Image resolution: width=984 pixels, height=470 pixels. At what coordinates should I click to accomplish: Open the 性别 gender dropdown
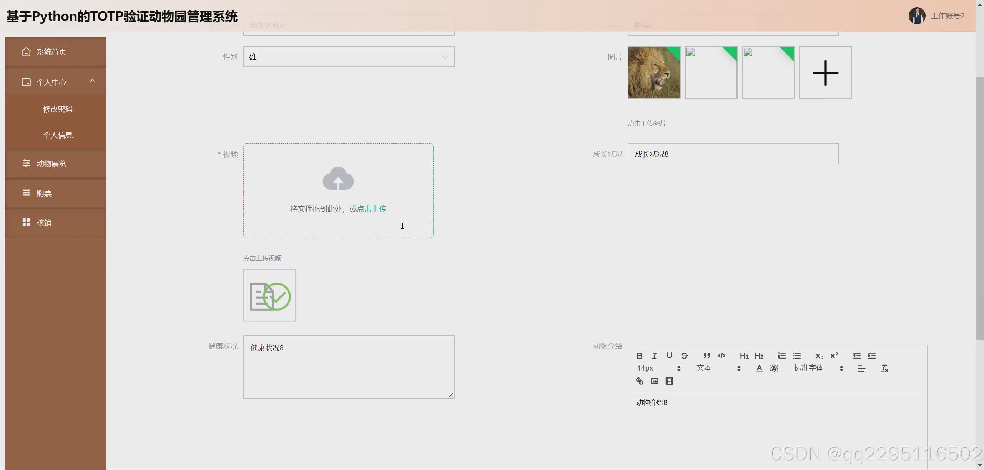point(349,57)
